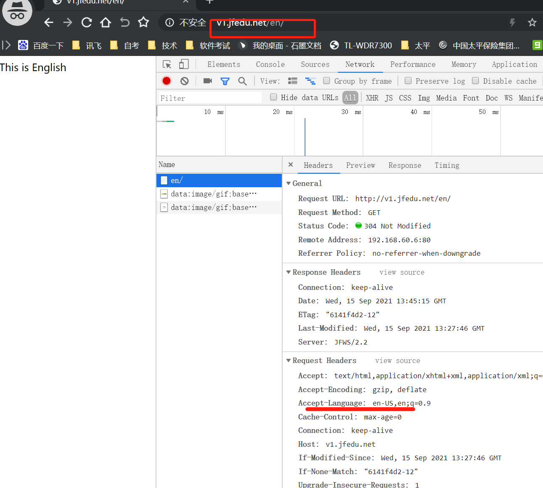The height and width of the screenshot is (488, 543).
Task: Open the 太平 bookmark folder
Action: tap(416, 45)
